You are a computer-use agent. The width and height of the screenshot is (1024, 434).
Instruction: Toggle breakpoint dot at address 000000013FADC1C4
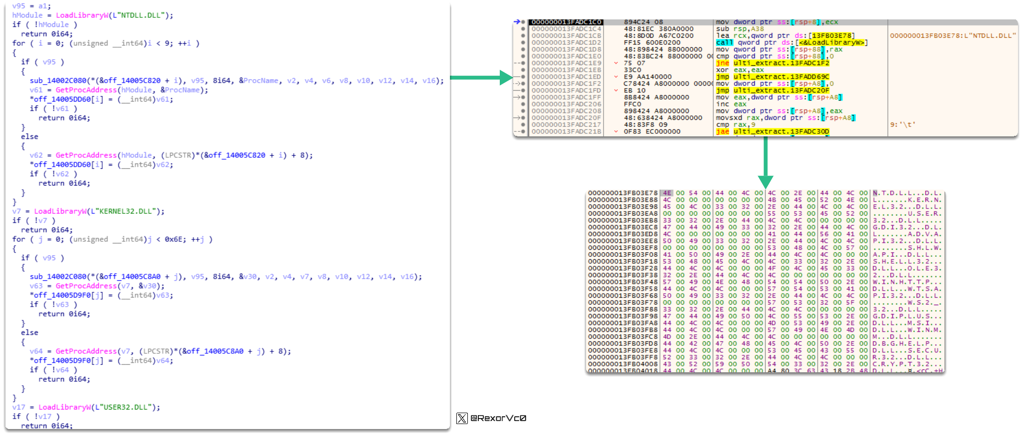[x=523, y=29]
